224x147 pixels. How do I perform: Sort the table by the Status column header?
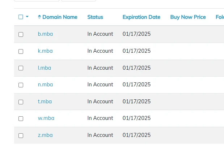[x=95, y=17]
